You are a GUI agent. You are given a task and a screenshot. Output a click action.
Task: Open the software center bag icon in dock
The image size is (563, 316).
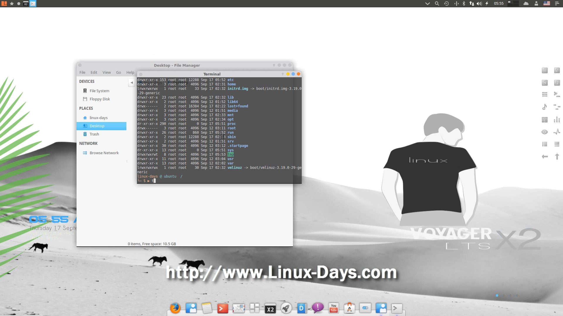coord(349,308)
